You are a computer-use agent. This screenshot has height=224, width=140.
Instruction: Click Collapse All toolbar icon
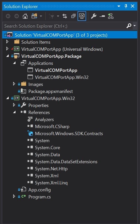pos(73,16)
